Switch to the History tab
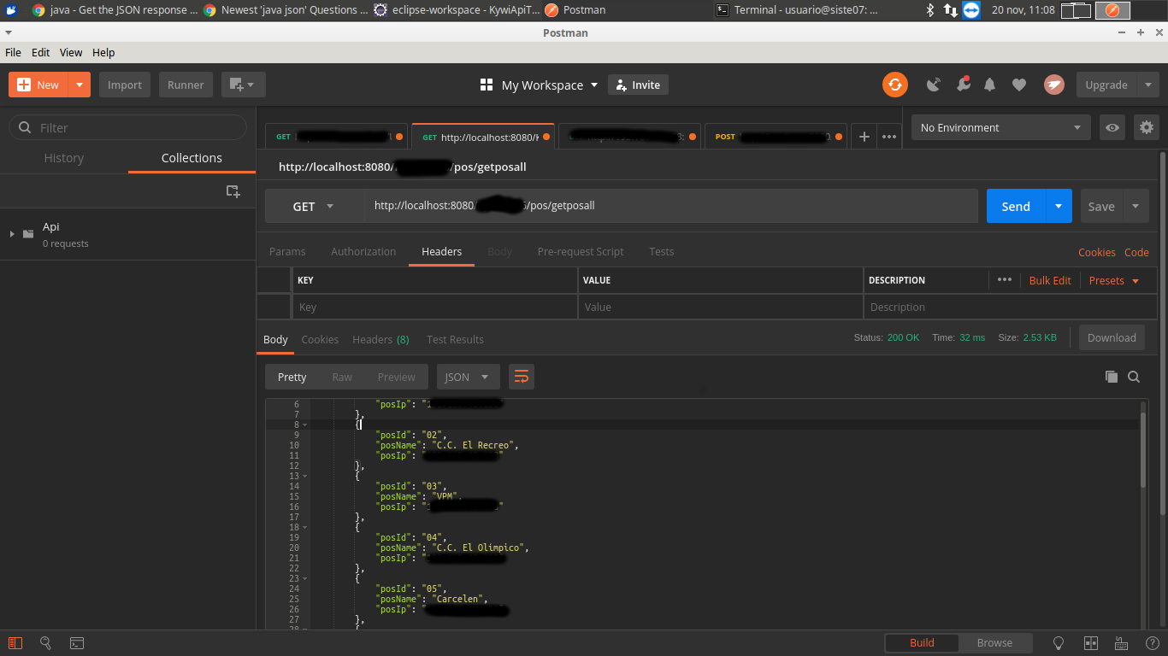 [x=64, y=158]
